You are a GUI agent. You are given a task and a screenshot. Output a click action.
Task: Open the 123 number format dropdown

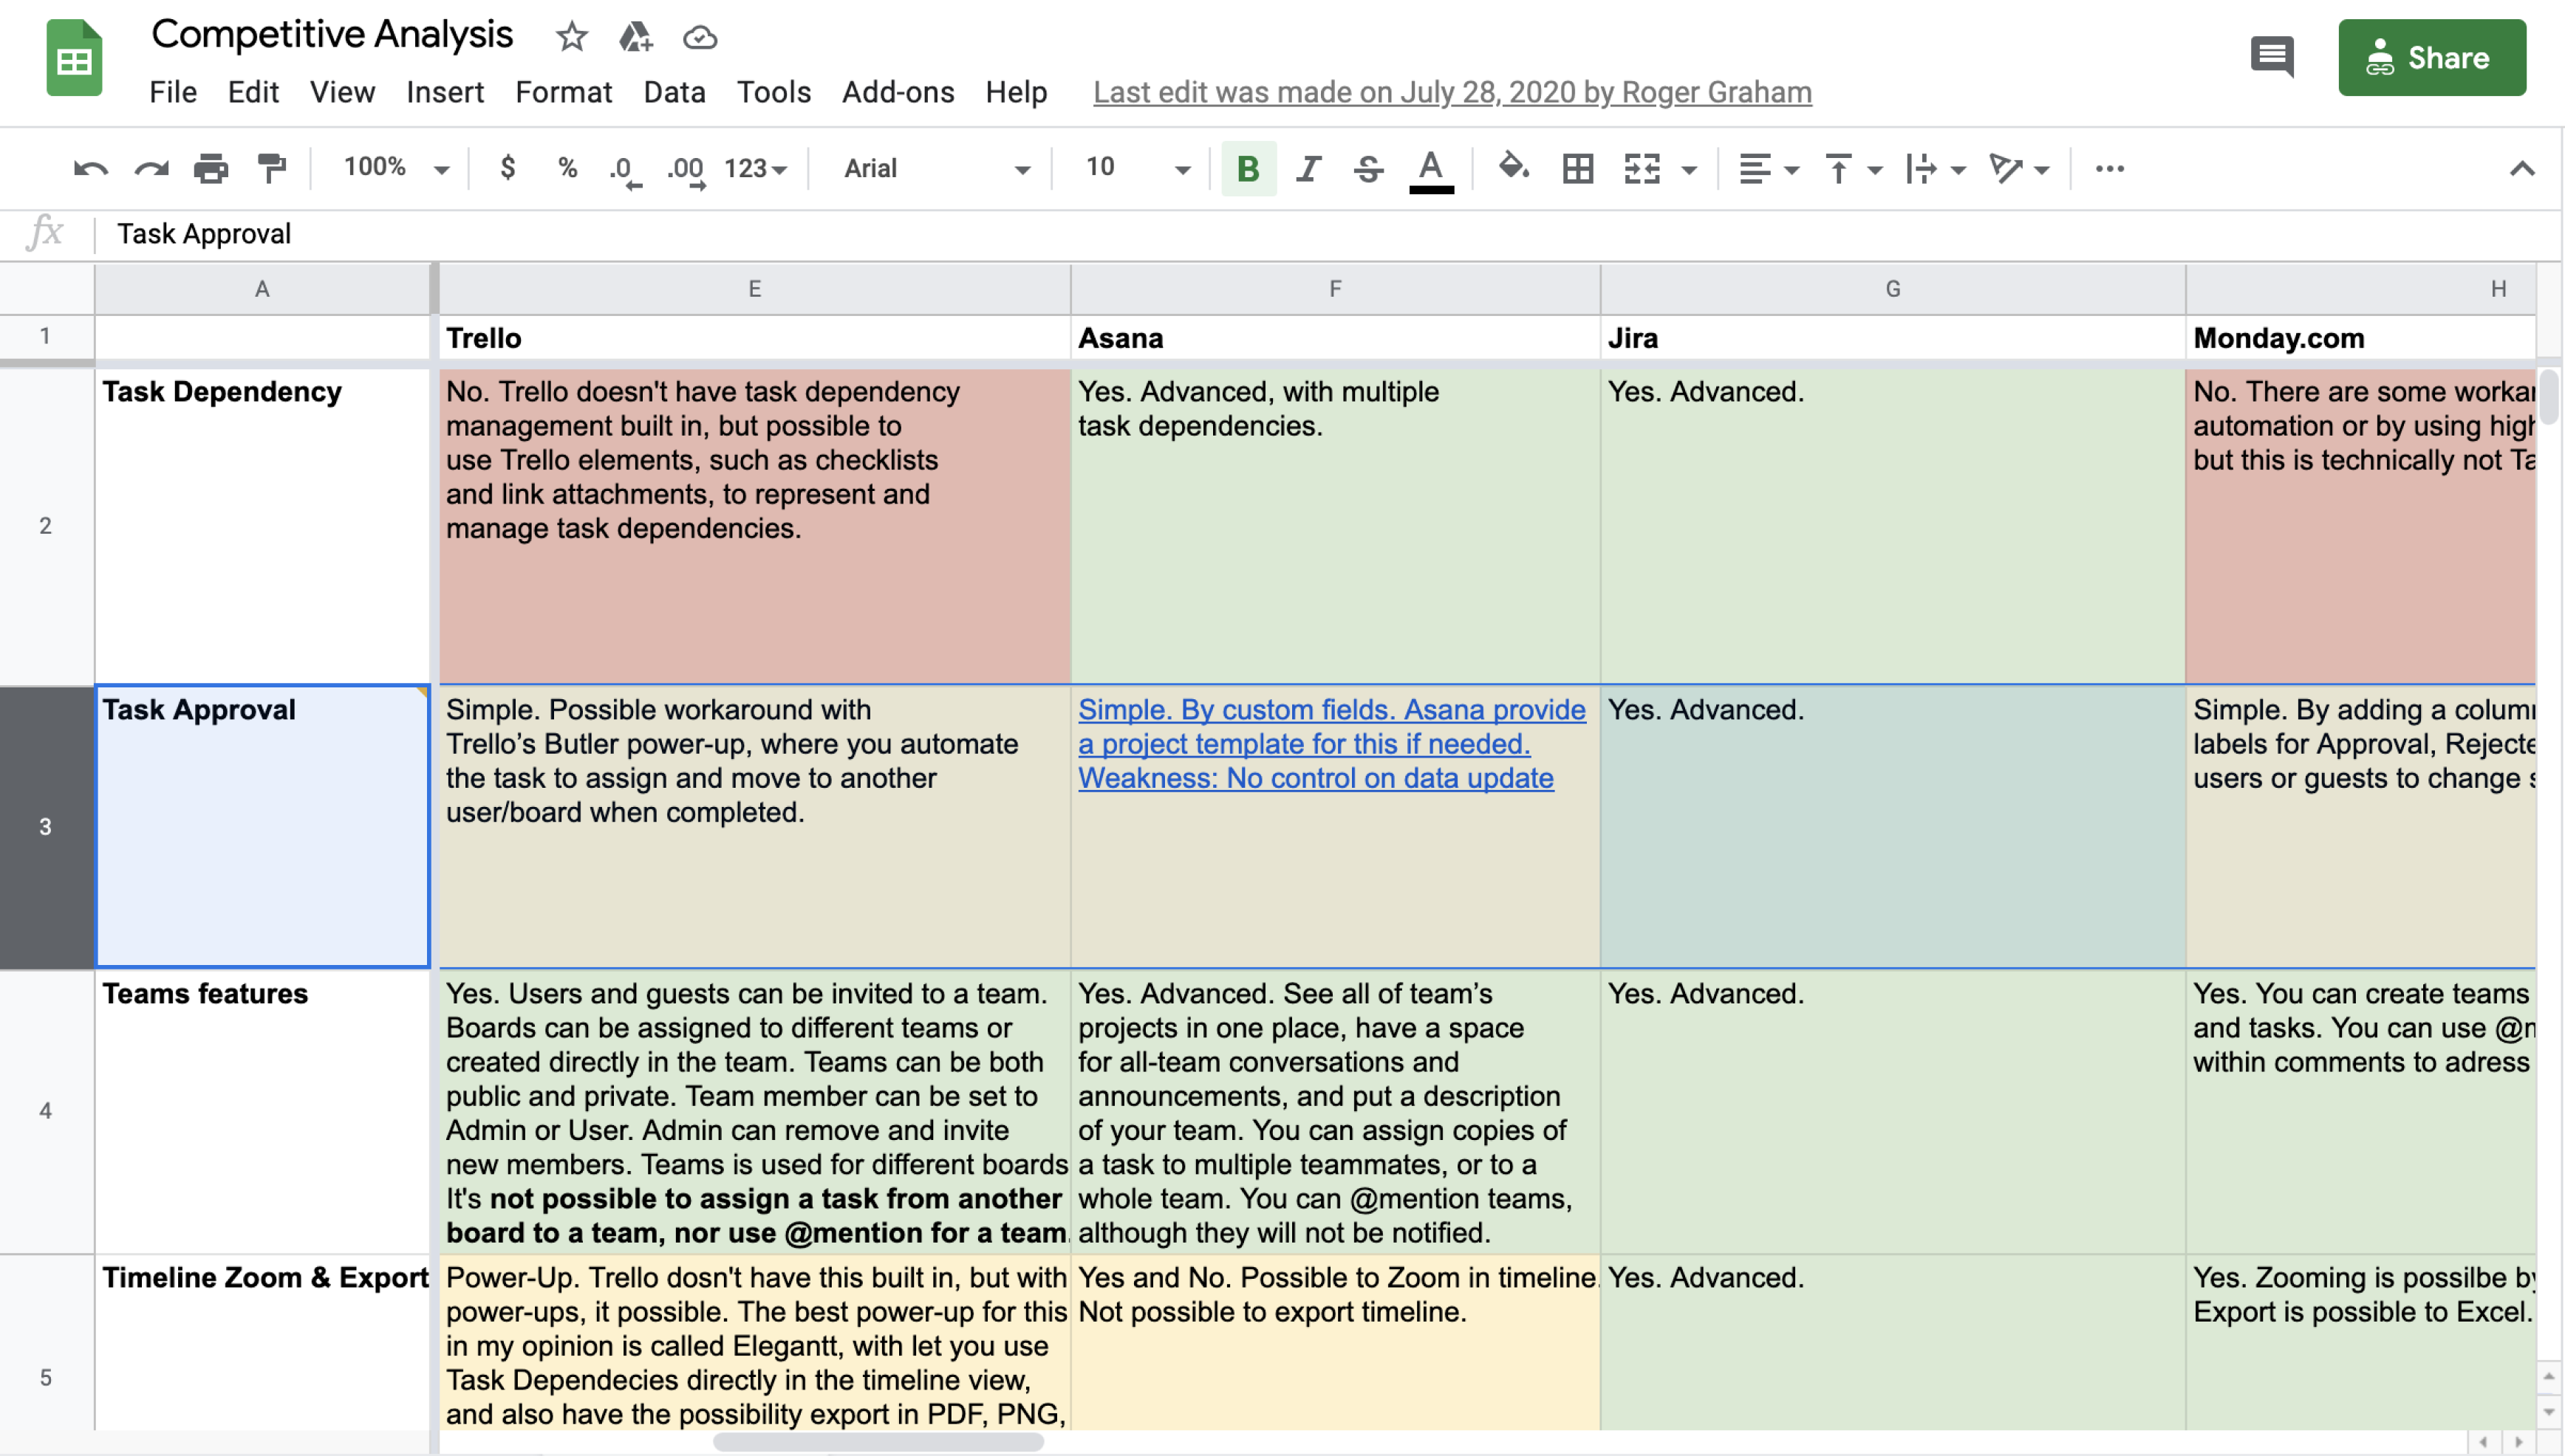click(x=755, y=168)
